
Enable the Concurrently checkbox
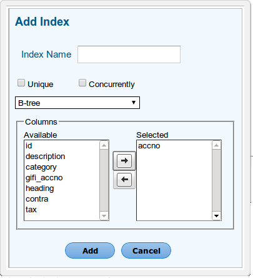(x=82, y=83)
